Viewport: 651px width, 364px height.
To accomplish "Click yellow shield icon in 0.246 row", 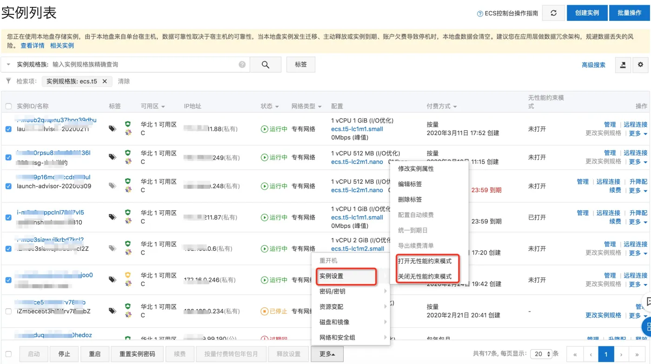I will pyautogui.click(x=128, y=275).
